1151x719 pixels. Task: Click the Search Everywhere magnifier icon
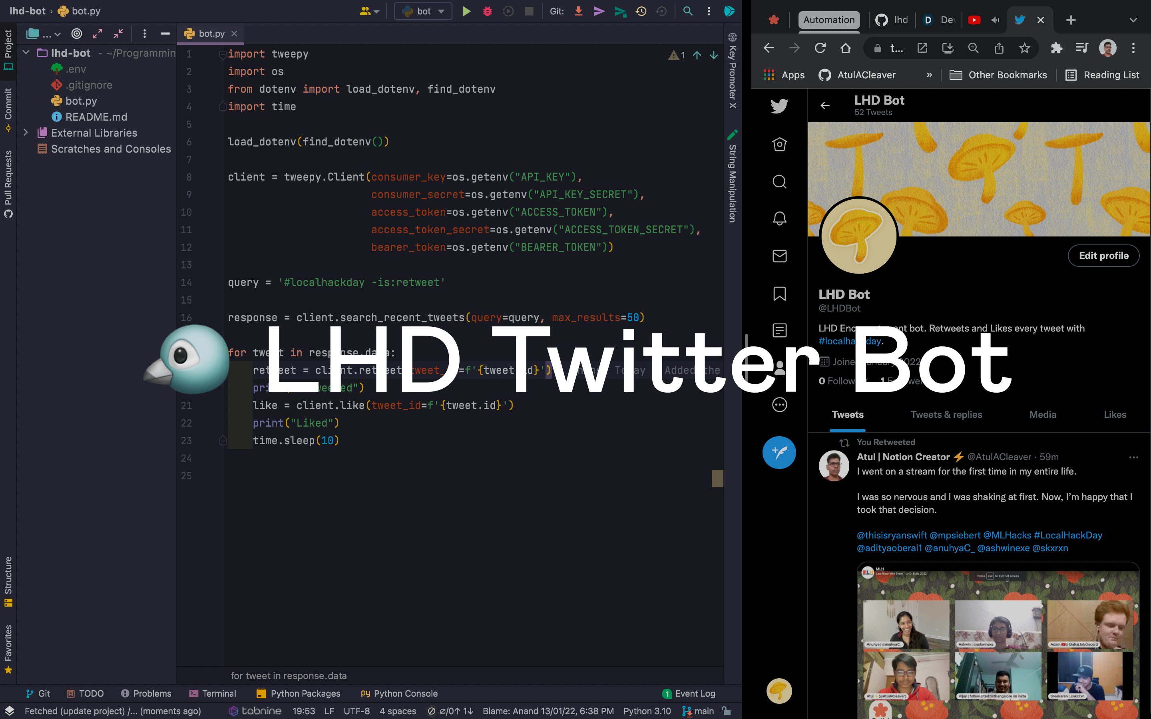(x=687, y=11)
